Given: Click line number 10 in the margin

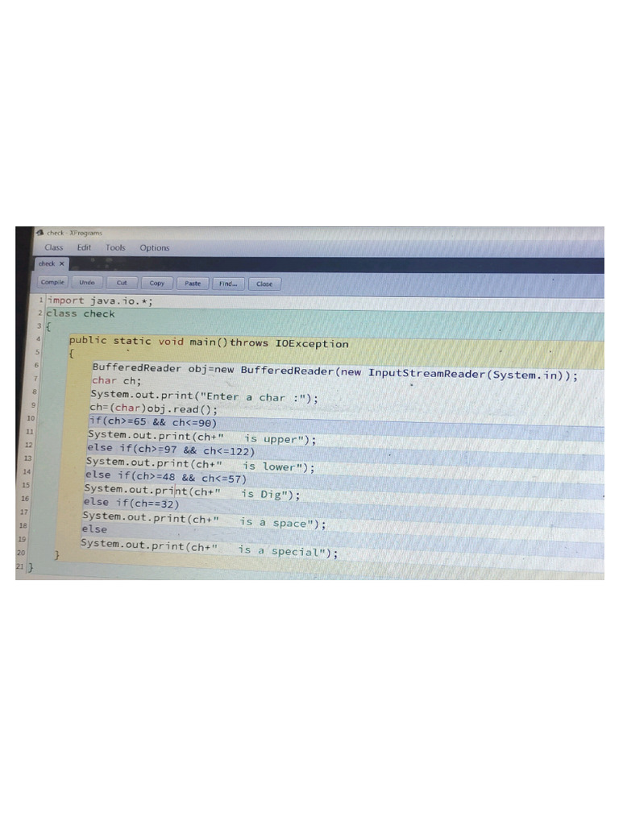Looking at the screenshot, I should [x=31, y=418].
